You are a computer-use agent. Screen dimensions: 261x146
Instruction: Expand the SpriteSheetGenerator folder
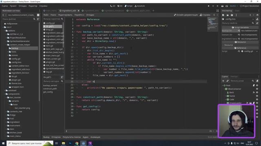(7, 41)
